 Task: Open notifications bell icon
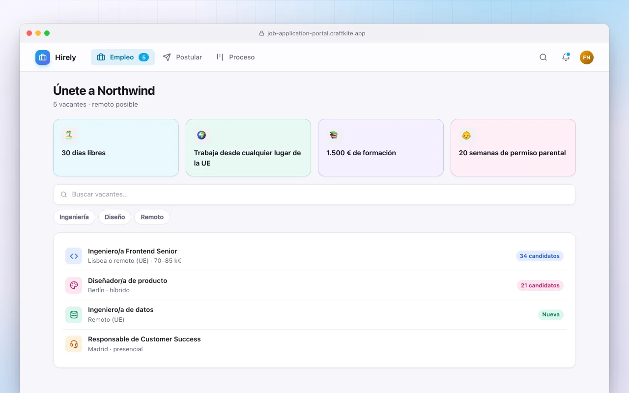(x=566, y=57)
